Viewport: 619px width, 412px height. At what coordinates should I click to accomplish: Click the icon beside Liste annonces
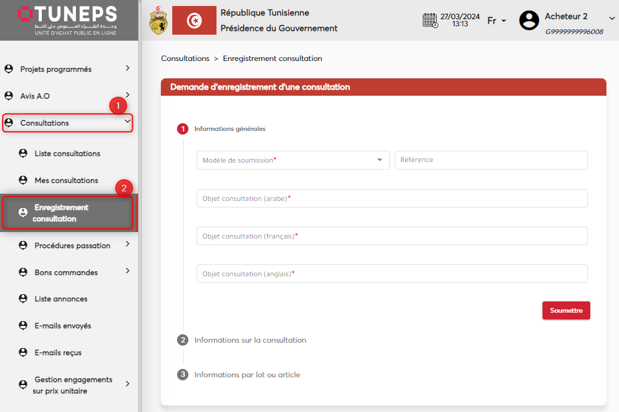tap(23, 298)
